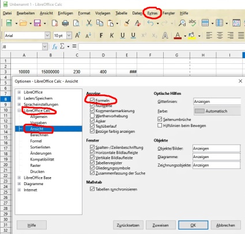Click the Sum sigma icon

click(x=62, y=47)
